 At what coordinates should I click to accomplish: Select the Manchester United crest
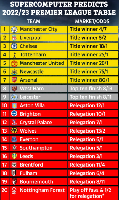point(14,63)
